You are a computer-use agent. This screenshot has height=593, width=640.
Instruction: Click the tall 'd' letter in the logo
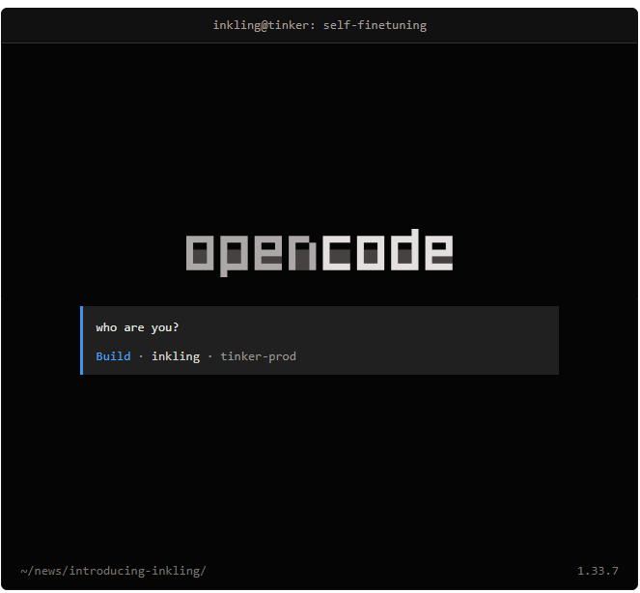[404, 250]
